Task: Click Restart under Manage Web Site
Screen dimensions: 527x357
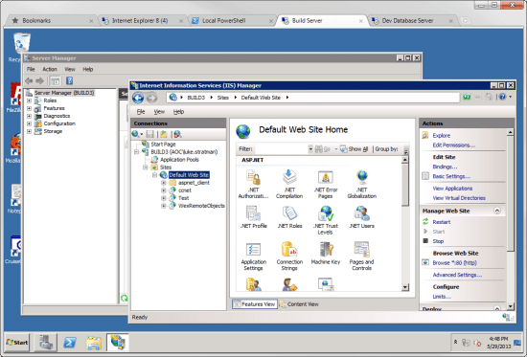Action: pyautogui.click(x=442, y=222)
